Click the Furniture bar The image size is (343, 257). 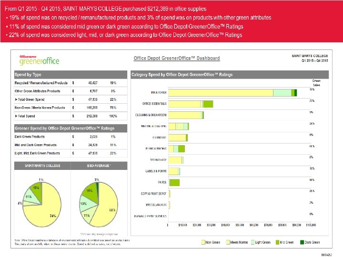[178, 138]
